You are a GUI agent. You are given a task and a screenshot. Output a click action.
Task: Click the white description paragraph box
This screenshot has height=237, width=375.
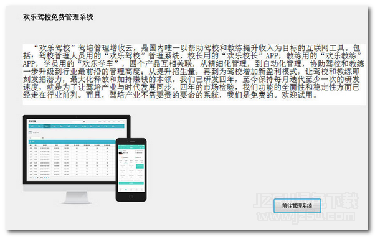[194, 74]
